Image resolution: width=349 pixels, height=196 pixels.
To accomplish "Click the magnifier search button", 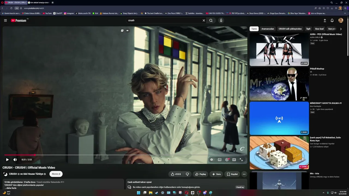I will [211, 20].
